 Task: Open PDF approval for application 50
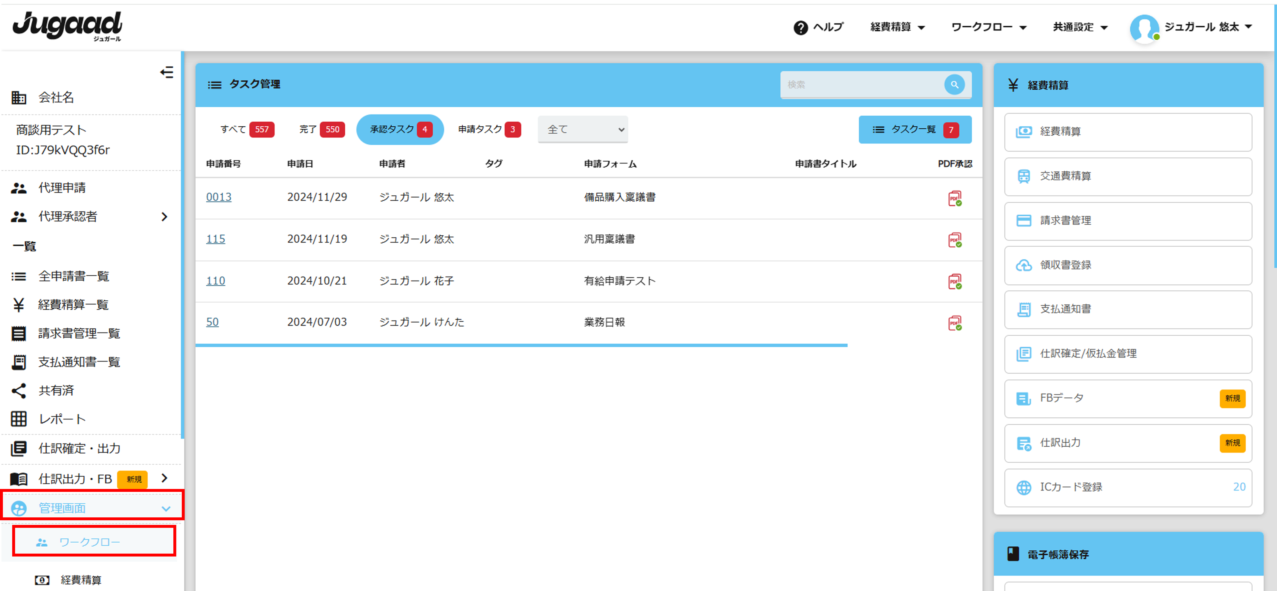[x=955, y=323]
